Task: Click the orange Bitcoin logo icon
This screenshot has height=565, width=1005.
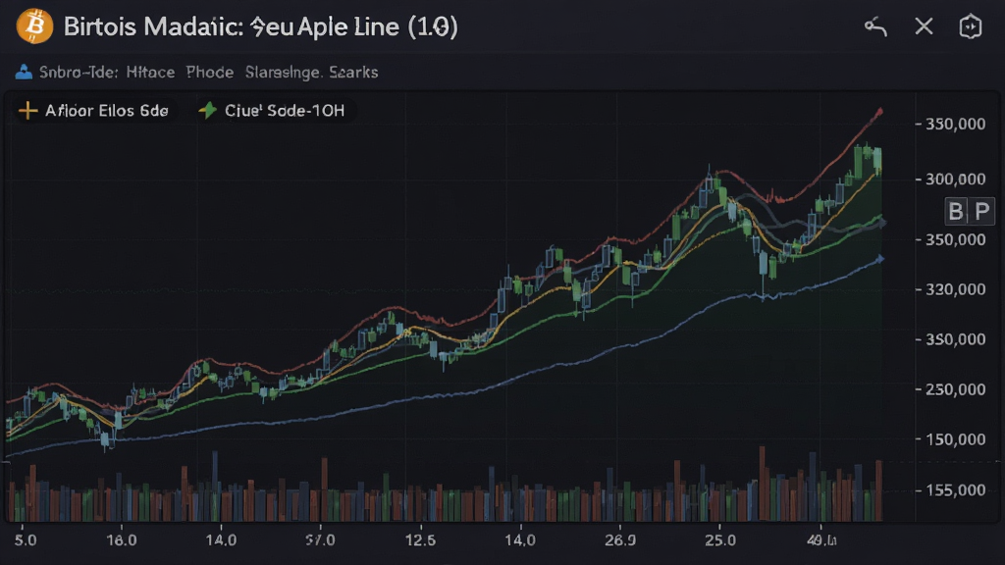Action: coord(34,26)
